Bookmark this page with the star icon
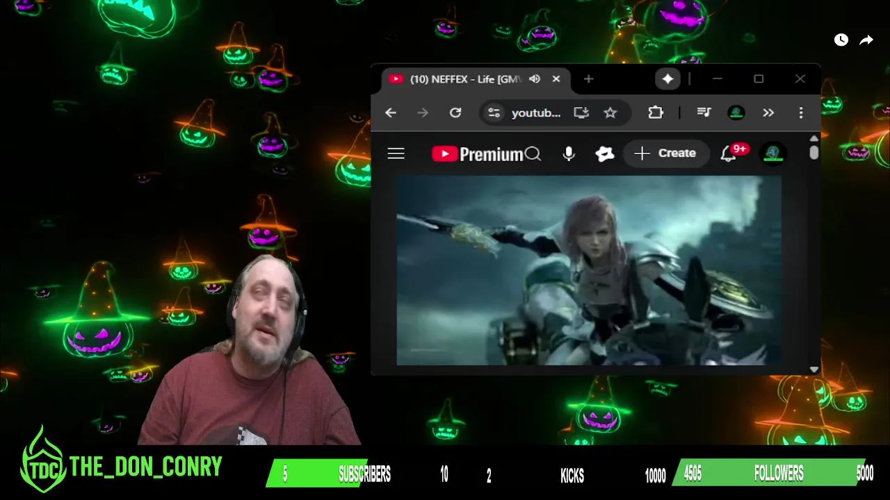The height and width of the screenshot is (500, 890). point(610,112)
